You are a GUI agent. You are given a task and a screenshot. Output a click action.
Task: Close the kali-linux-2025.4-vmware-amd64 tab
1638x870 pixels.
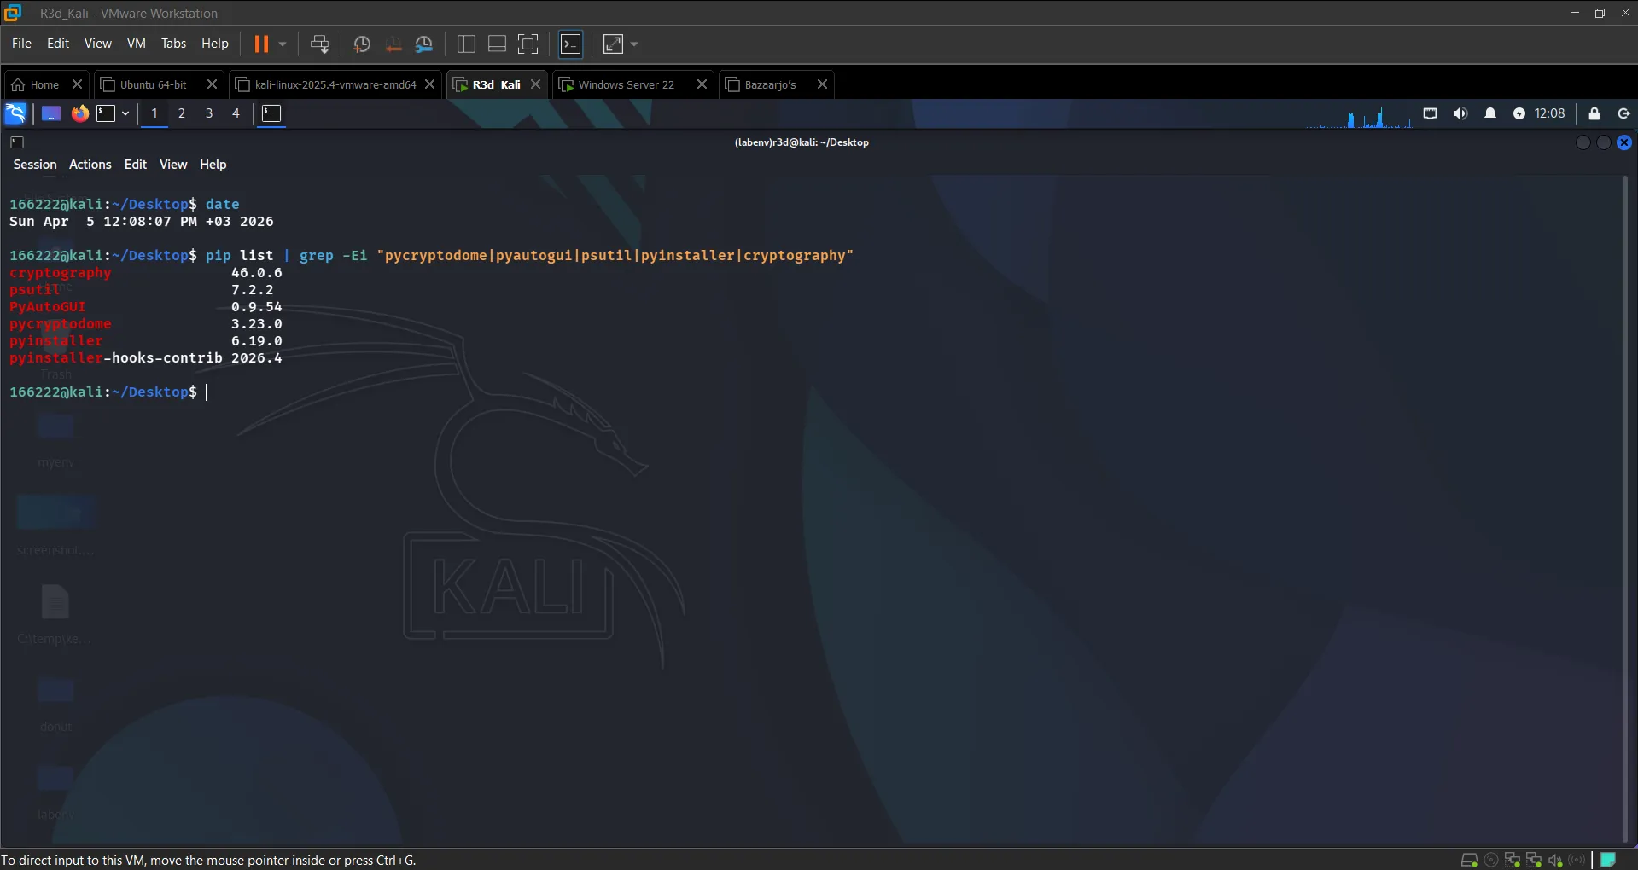coord(430,84)
